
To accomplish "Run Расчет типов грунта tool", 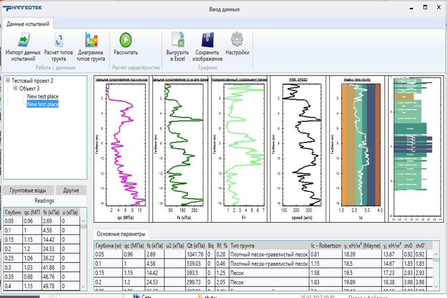I will (x=59, y=40).
